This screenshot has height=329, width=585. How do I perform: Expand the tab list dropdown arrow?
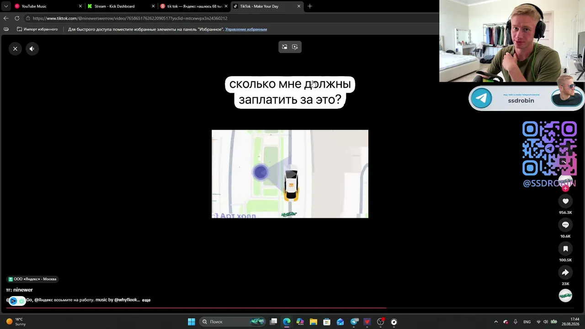click(x=6, y=6)
